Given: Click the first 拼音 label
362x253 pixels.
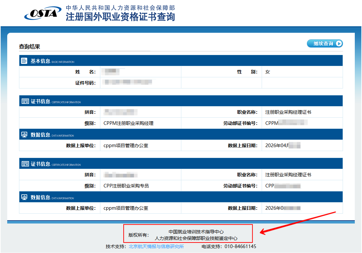Looking at the screenshot, I should [x=90, y=112].
